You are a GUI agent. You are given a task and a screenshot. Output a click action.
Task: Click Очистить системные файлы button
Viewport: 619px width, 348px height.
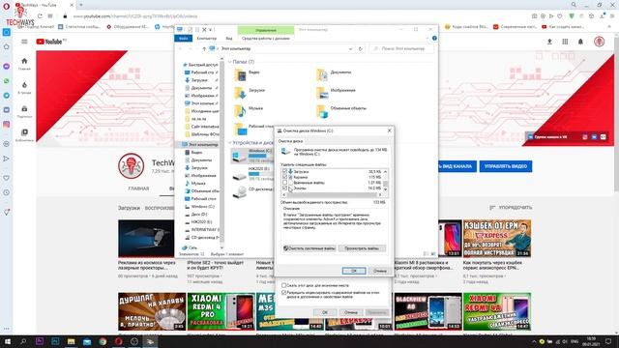click(x=309, y=248)
